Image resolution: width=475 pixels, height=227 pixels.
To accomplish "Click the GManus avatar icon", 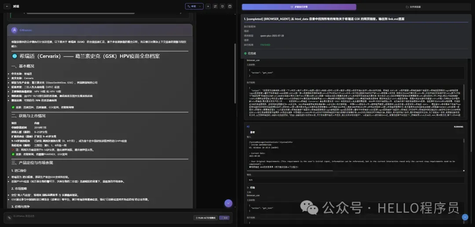I will click(x=14, y=30).
